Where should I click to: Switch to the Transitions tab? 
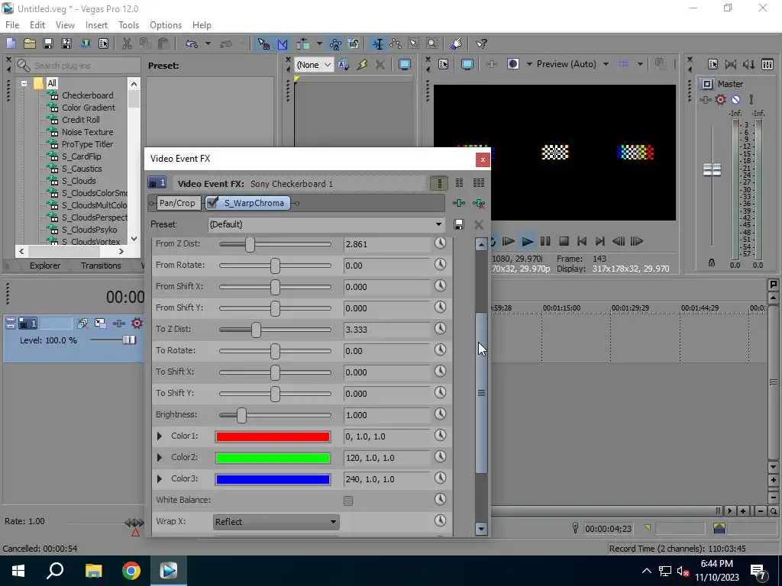(x=101, y=266)
